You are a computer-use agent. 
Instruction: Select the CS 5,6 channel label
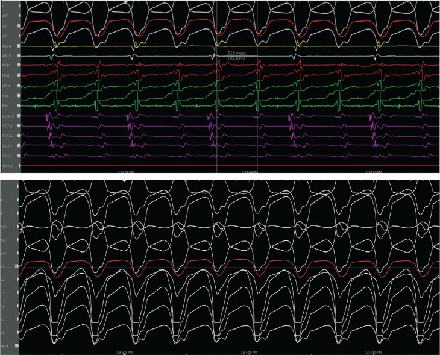(7, 136)
